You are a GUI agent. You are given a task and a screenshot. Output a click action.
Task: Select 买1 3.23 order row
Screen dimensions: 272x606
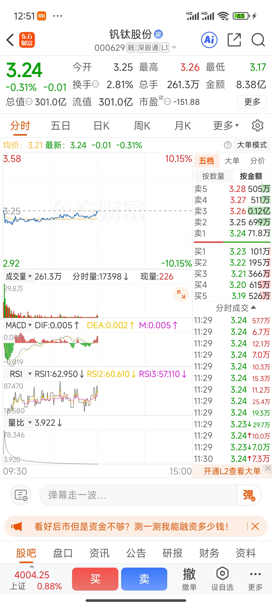pyautogui.click(x=232, y=251)
